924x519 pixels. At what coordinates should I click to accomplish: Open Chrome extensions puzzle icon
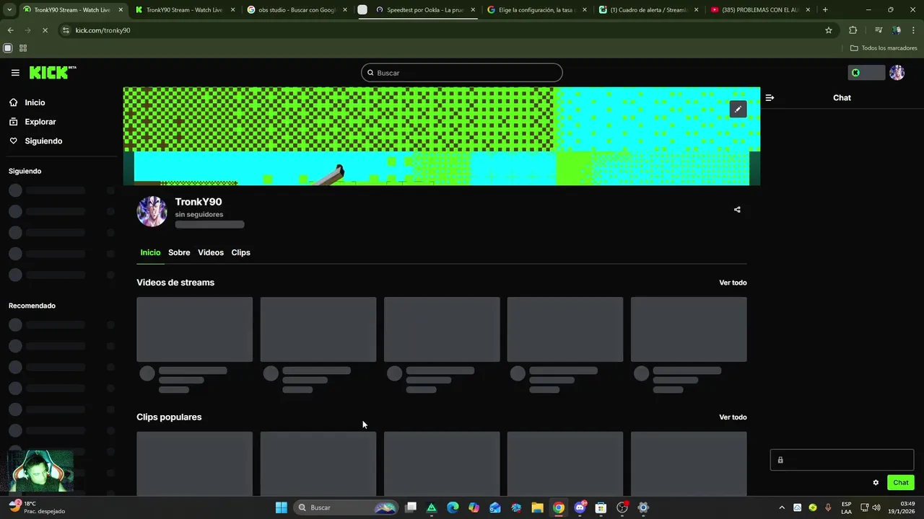pyautogui.click(x=853, y=30)
